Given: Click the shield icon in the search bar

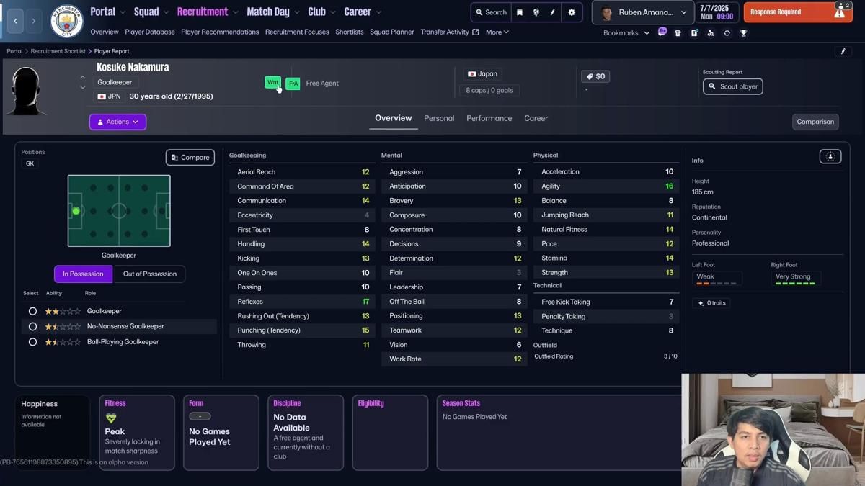Looking at the screenshot, I should [535, 12].
